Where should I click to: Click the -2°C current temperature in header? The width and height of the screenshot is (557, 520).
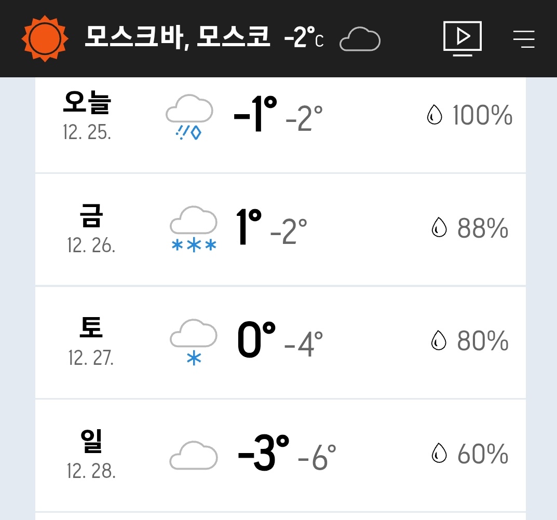tap(304, 38)
